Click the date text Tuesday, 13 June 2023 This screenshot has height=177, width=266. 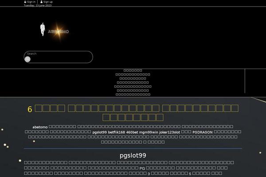(38, 5)
